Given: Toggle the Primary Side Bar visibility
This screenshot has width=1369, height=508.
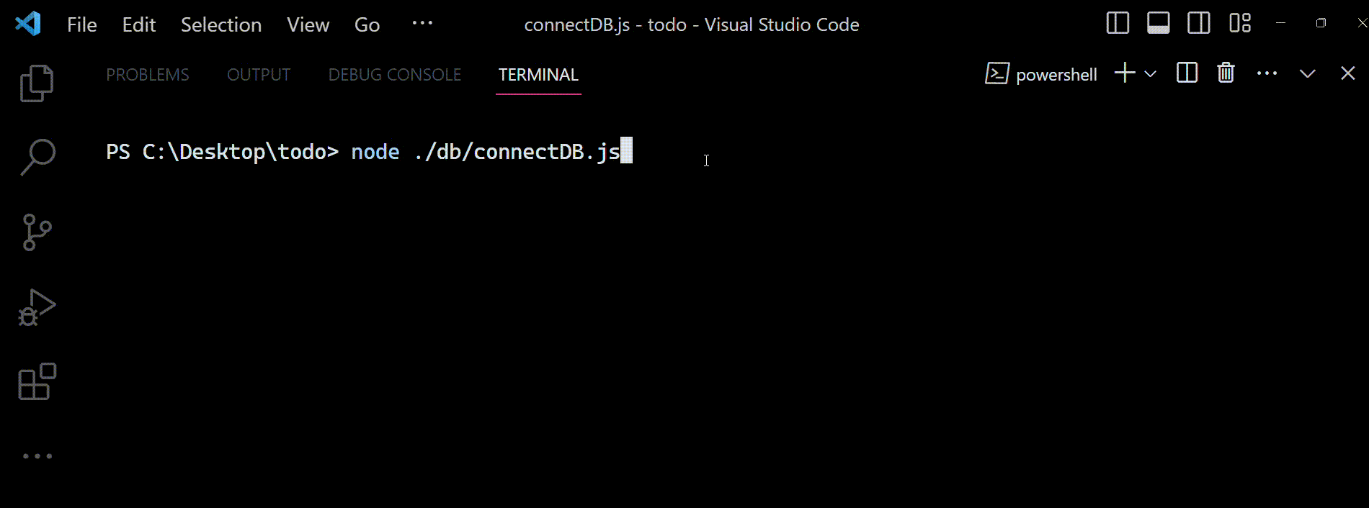Looking at the screenshot, I should click(1118, 23).
